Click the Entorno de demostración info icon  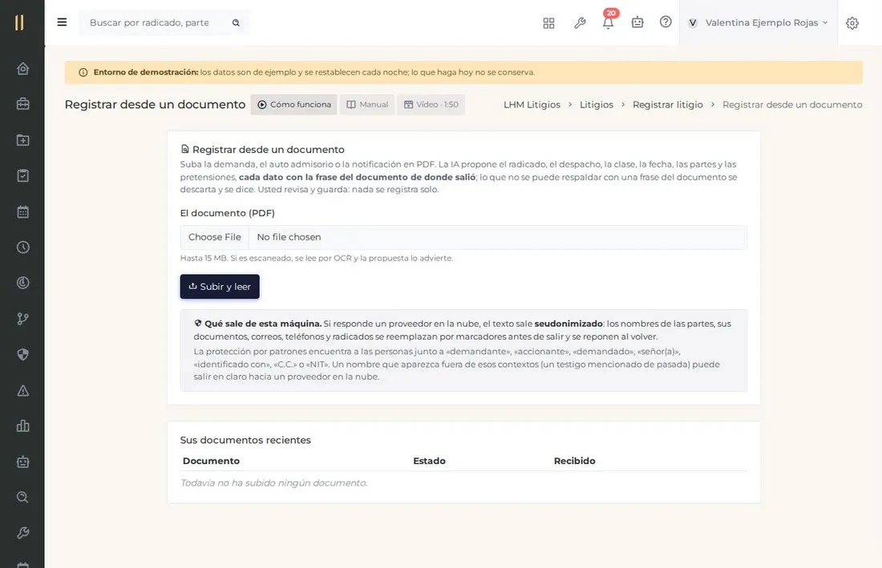click(83, 72)
